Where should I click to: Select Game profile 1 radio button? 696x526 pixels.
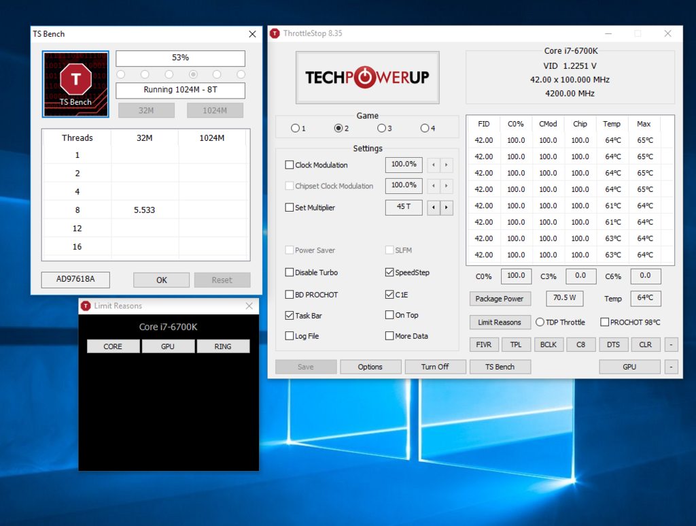[295, 129]
